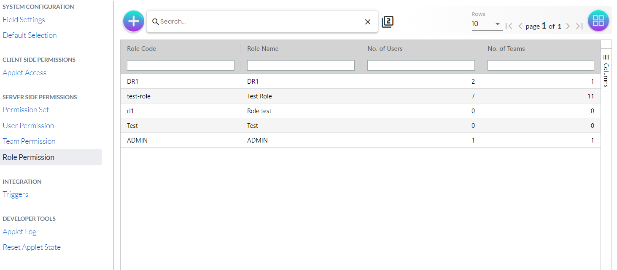Image resolution: width=617 pixels, height=270 pixels.
Task: Go to the first page of results
Action: coord(509,26)
